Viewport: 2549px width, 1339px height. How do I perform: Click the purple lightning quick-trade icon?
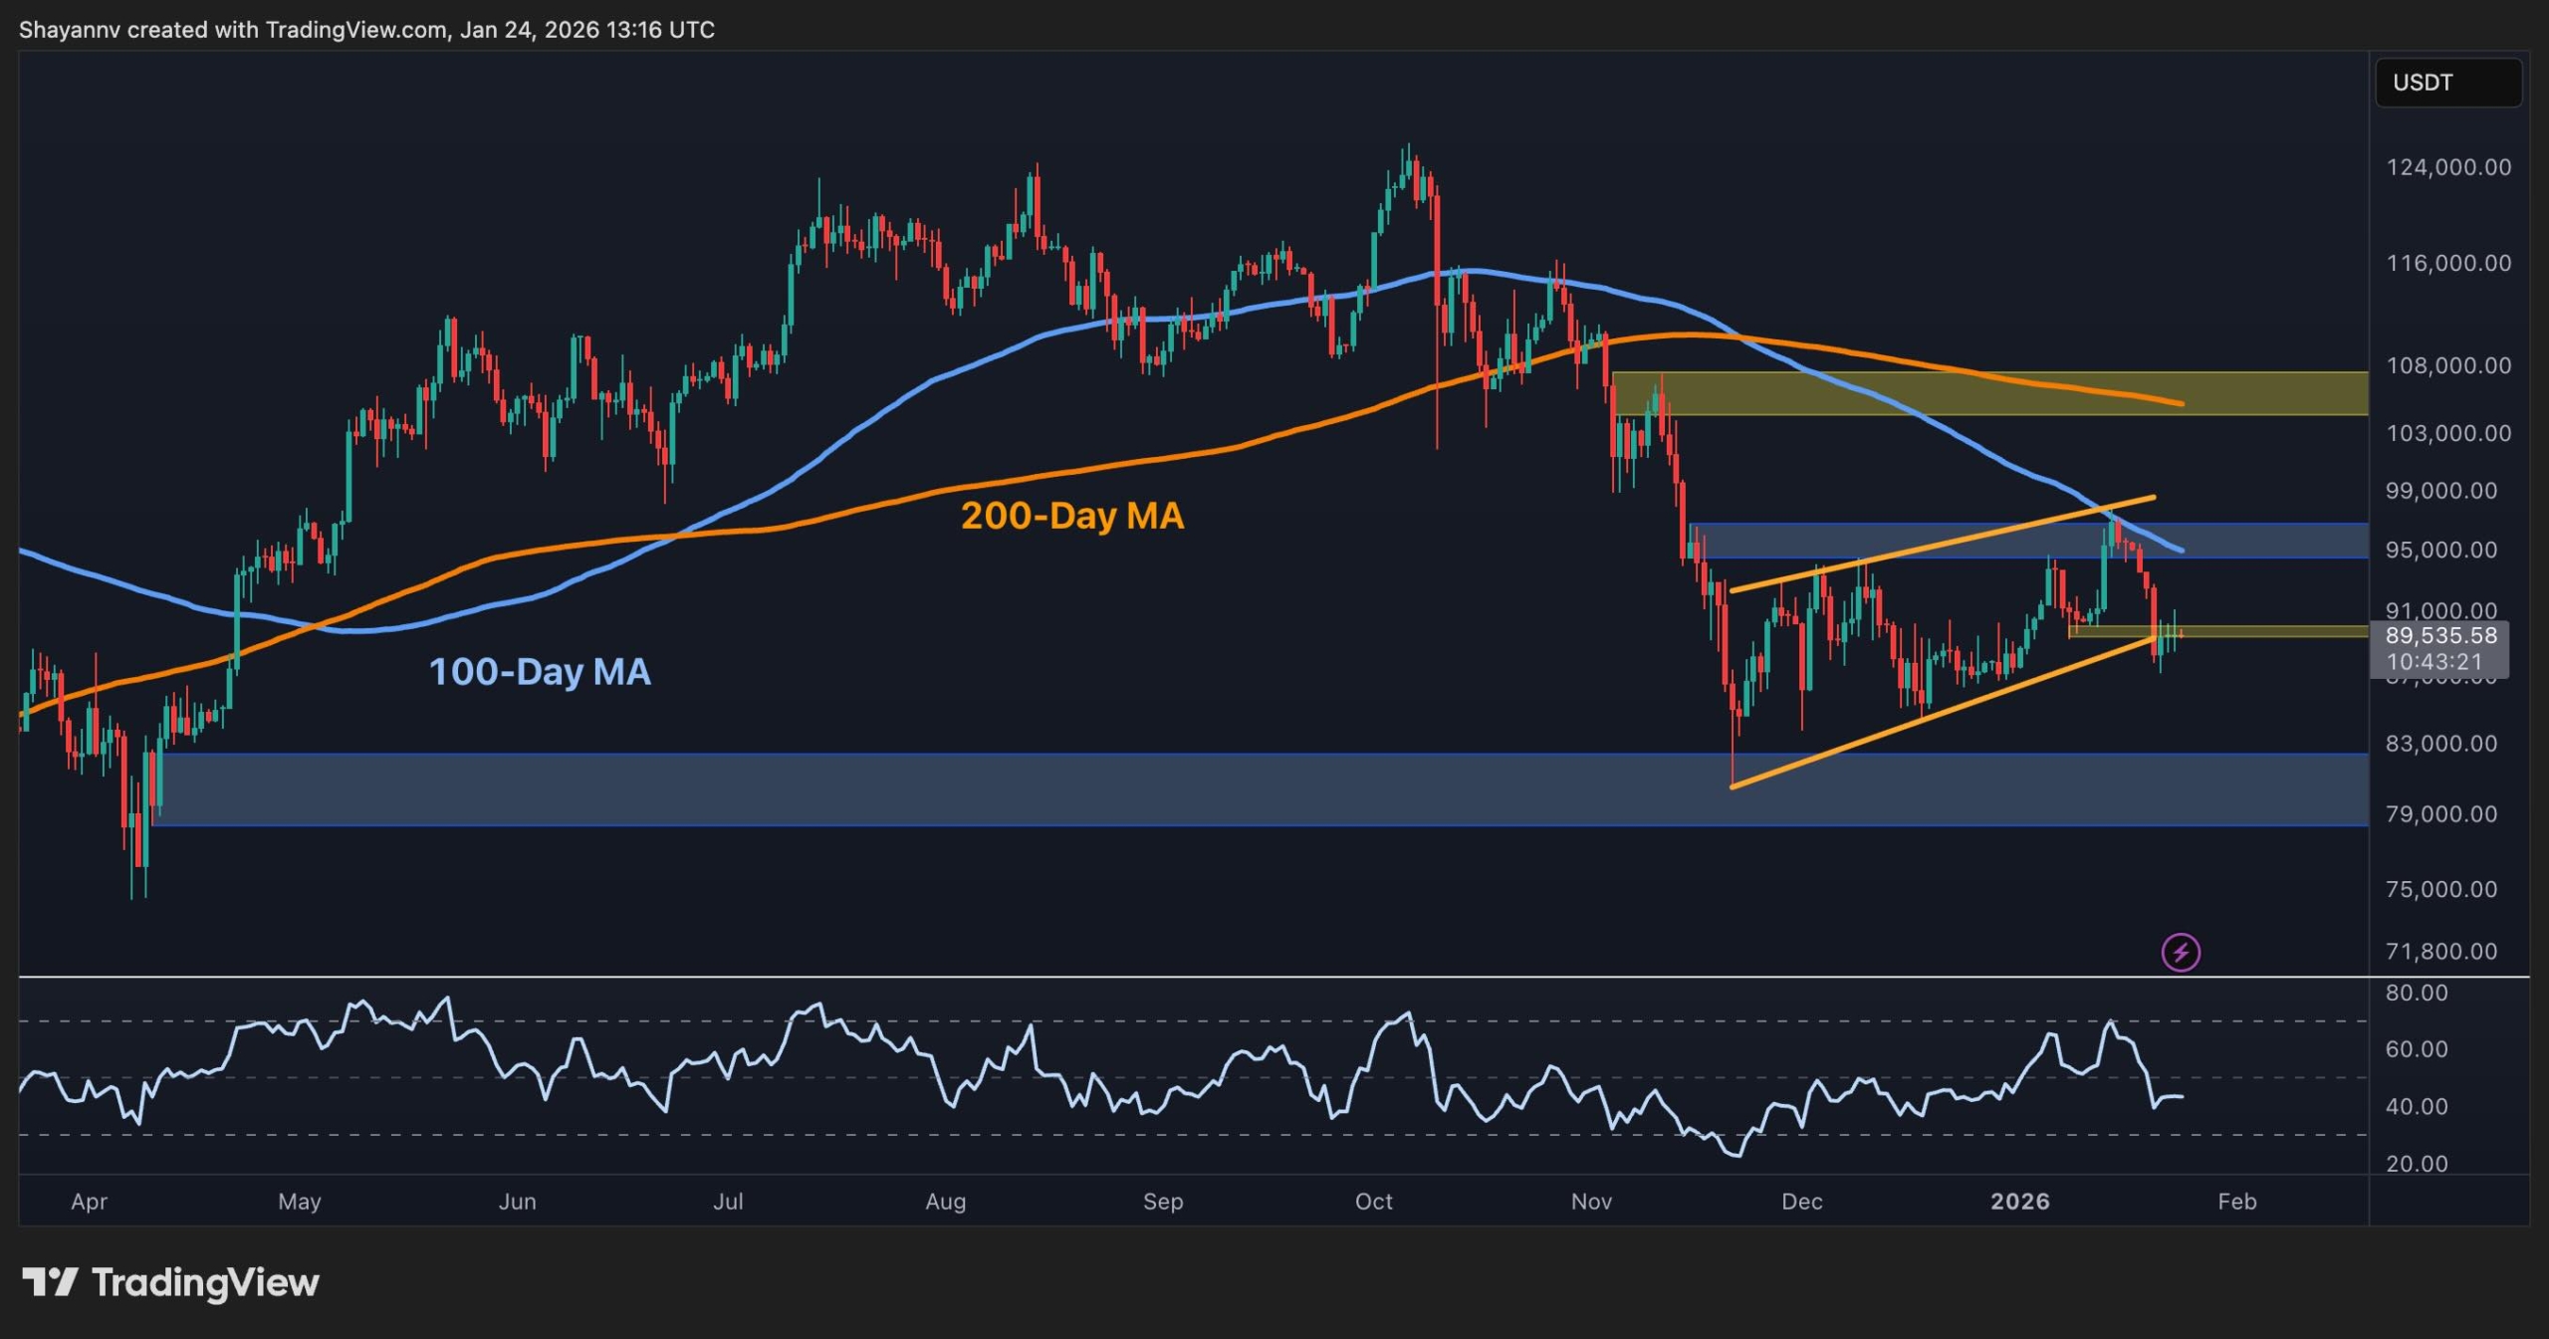(2182, 951)
